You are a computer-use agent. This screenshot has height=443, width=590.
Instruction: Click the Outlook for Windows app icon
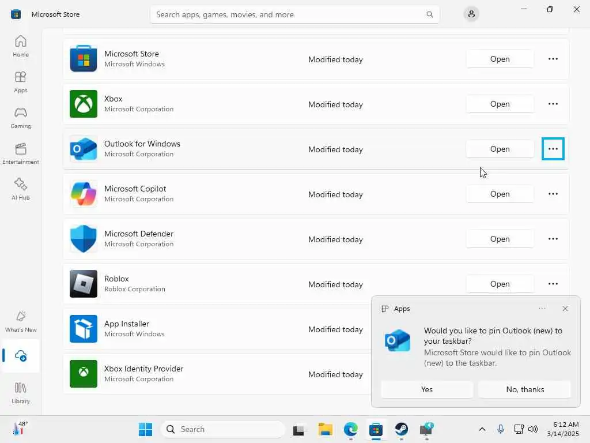[x=84, y=149]
